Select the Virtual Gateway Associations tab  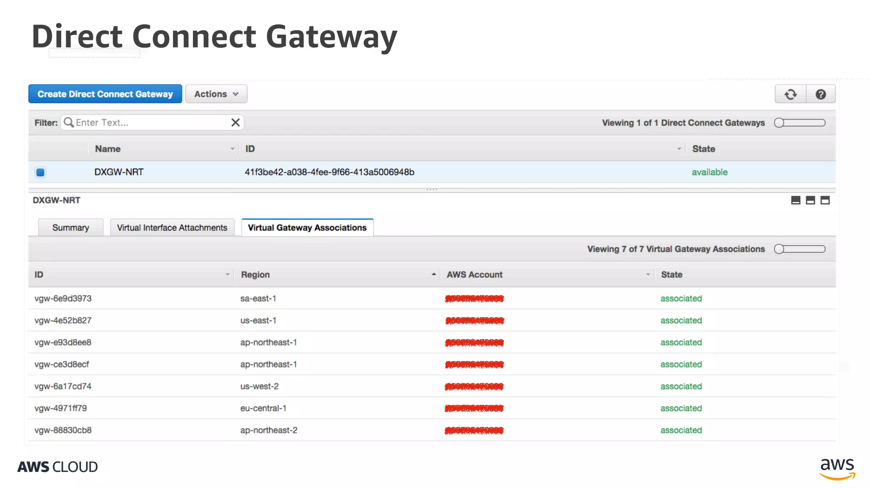307,228
